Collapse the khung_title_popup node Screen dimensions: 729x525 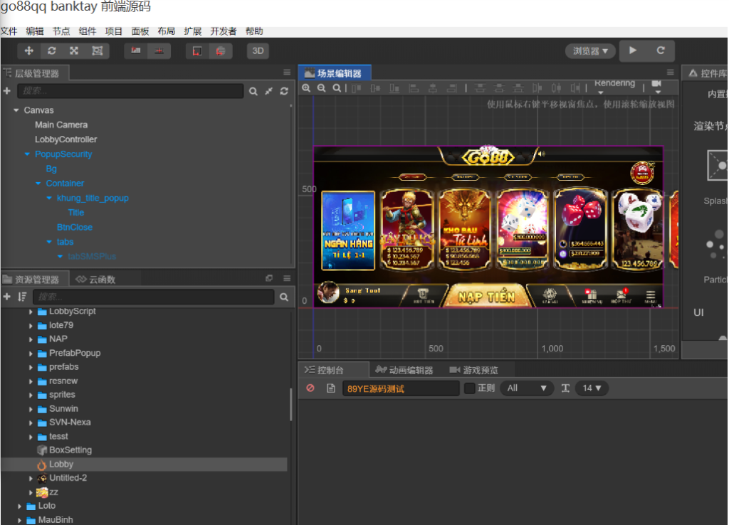point(49,198)
